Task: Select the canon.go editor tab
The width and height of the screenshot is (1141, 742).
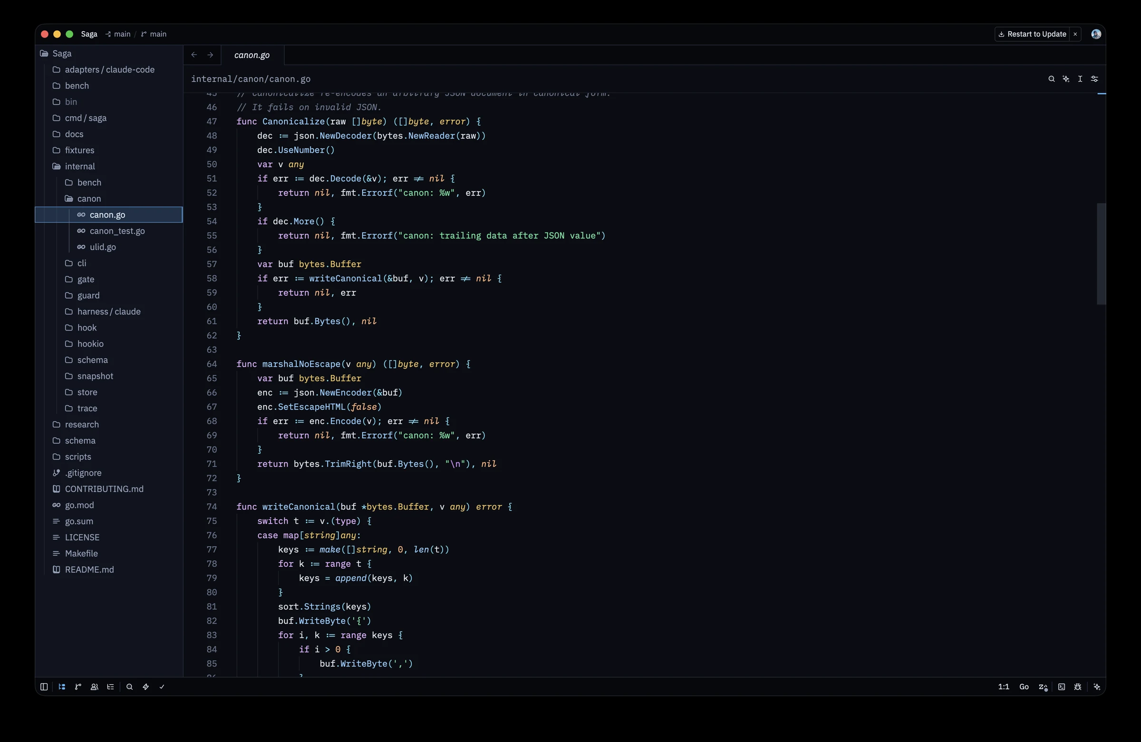Action: coord(252,55)
